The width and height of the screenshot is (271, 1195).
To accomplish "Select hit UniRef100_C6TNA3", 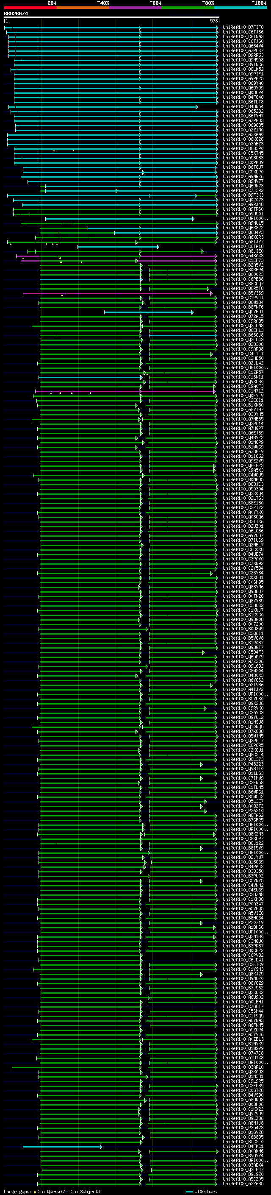I will pyautogui.click(x=243, y=36).
